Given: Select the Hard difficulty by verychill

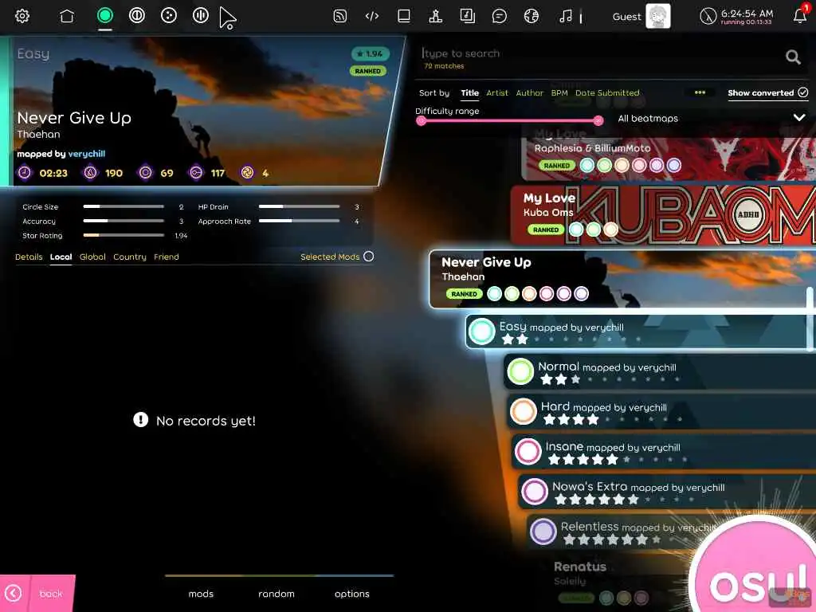Looking at the screenshot, I should pyautogui.click(x=662, y=412).
